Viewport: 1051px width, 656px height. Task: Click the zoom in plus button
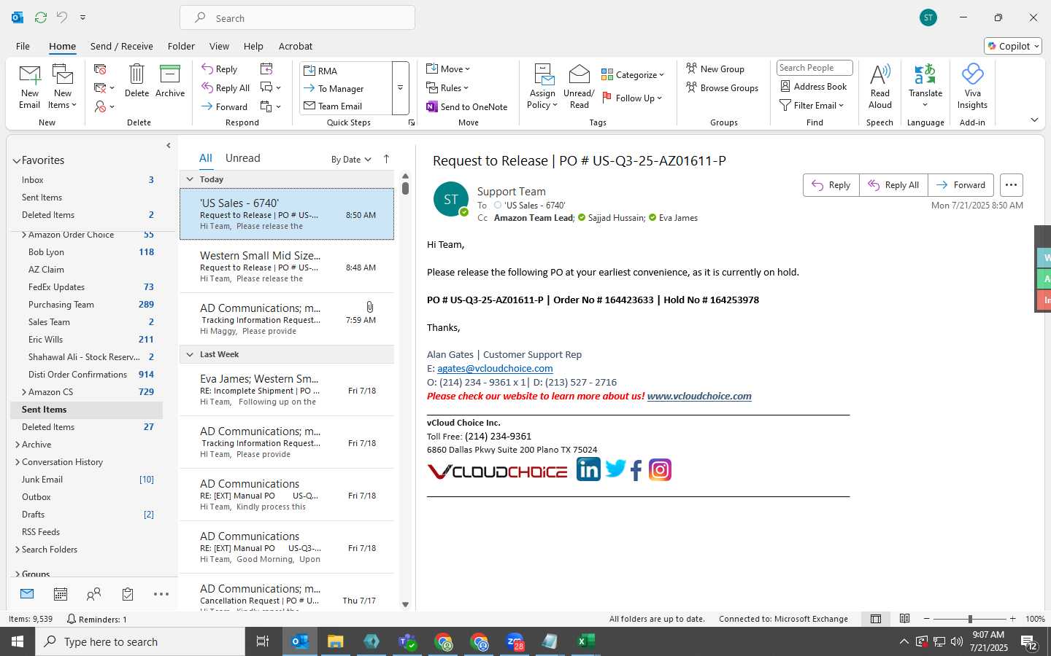coord(1013,619)
